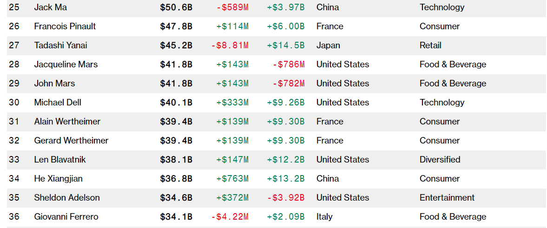Click Giovanni Ferrero's Italy country cell
The height and width of the screenshot is (228, 547).
pos(324,217)
